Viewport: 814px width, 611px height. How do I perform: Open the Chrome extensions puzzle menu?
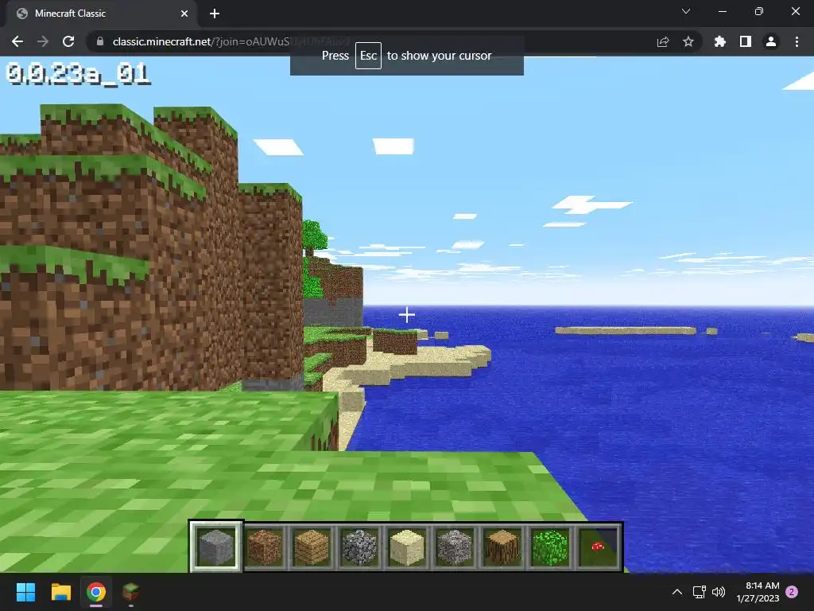point(720,41)
